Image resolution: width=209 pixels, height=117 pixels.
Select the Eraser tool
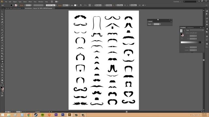tap(2, 40)
